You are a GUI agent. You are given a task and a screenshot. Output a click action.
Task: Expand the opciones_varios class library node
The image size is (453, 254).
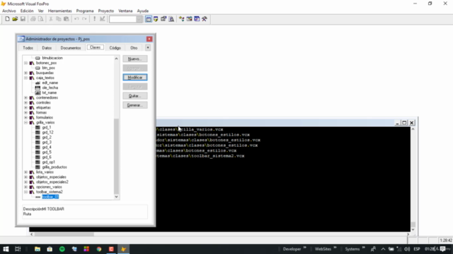coord(25,187)
